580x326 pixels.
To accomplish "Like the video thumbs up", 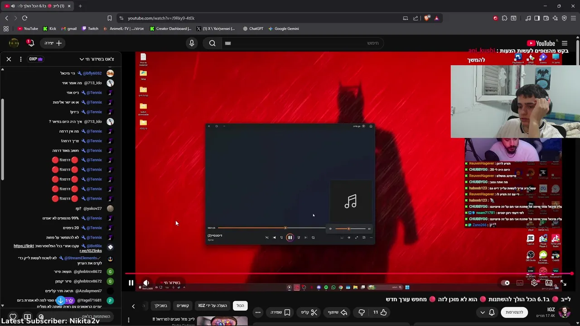I will 380,312.
